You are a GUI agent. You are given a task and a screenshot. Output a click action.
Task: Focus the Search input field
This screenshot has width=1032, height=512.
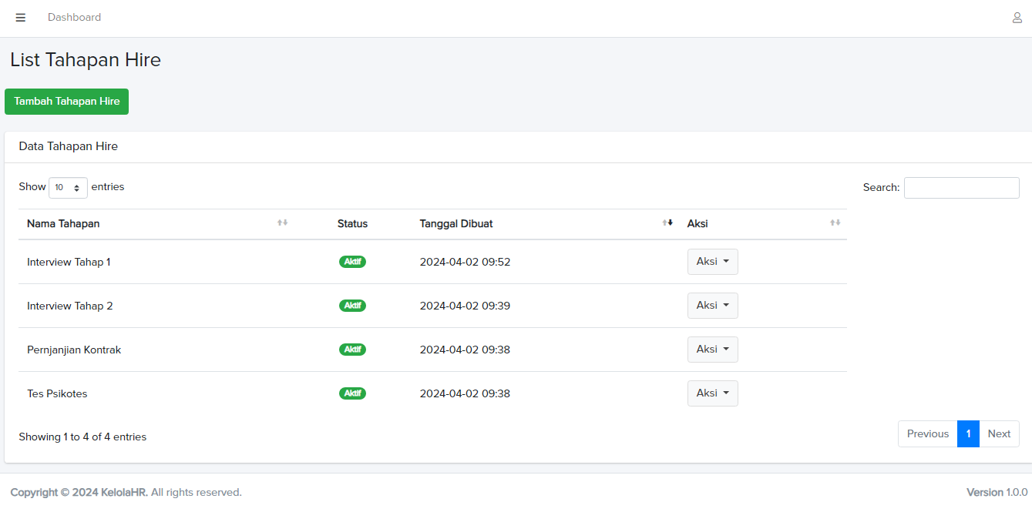tap(961, 188)
